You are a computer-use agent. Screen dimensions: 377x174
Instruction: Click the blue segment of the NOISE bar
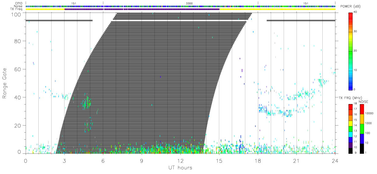click(362, 138)
